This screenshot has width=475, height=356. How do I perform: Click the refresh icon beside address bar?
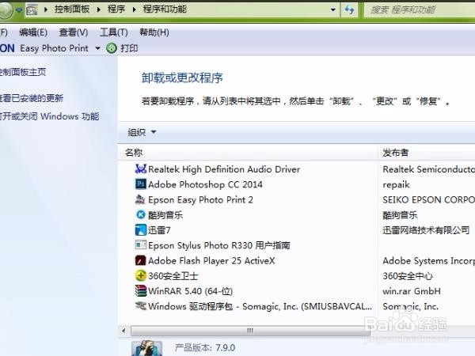pos(349,10)
